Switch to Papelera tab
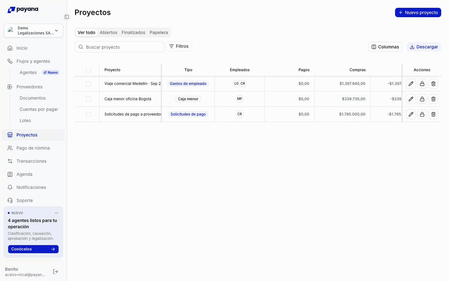The image size is (449, 281). [159, 33]
